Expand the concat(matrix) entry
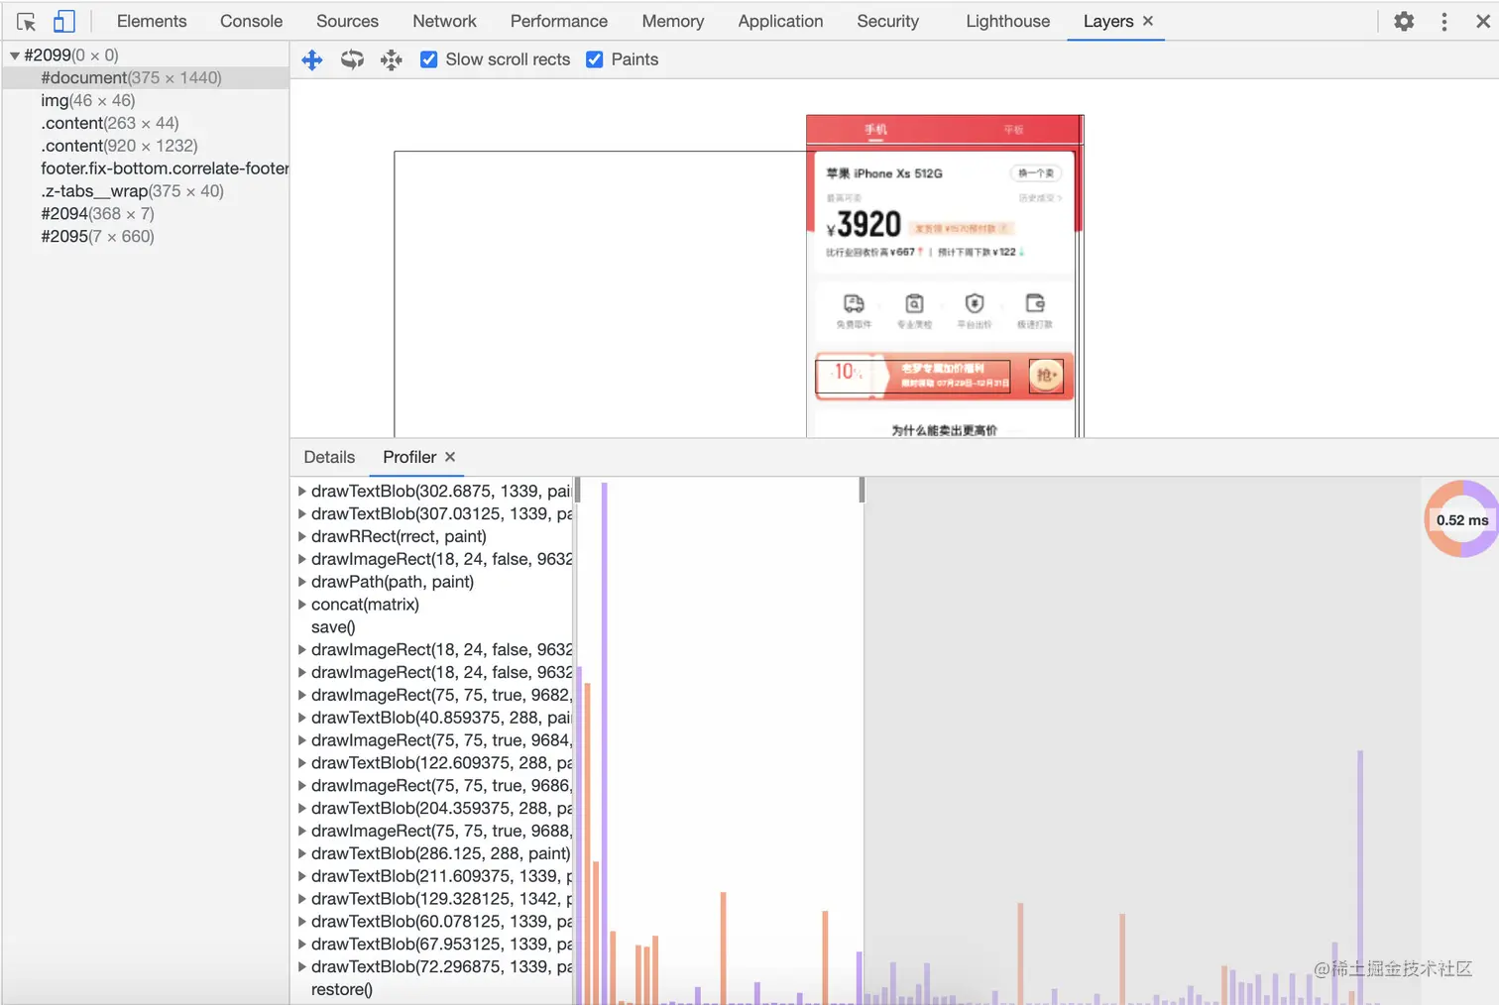This screenshot has width=1499, height=1005. tap(302, 605)
